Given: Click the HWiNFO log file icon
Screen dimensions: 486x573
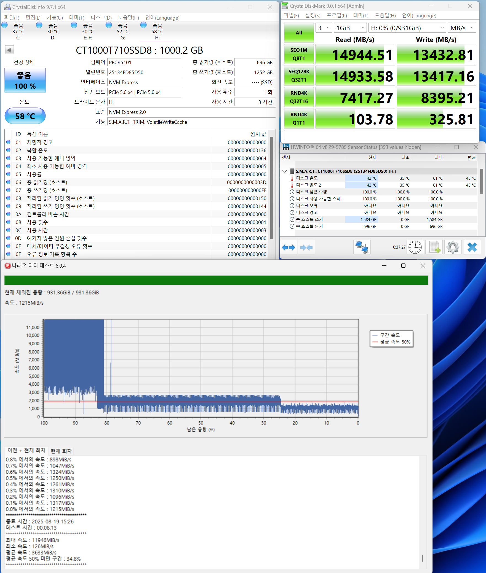Looking at the screenshot, I should [434, 247].
